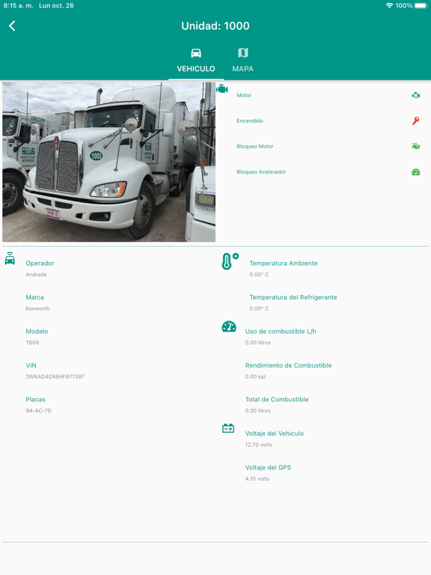
Task: Tap the Bloqueo Acelerador gauge icon
Action: (x=415, y=172)
